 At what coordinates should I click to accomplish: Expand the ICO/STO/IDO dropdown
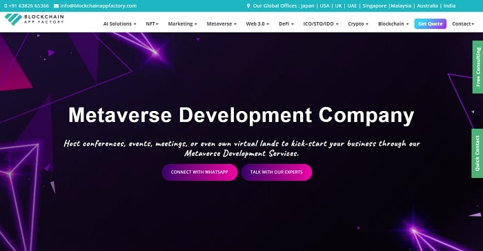click(321, 23)
